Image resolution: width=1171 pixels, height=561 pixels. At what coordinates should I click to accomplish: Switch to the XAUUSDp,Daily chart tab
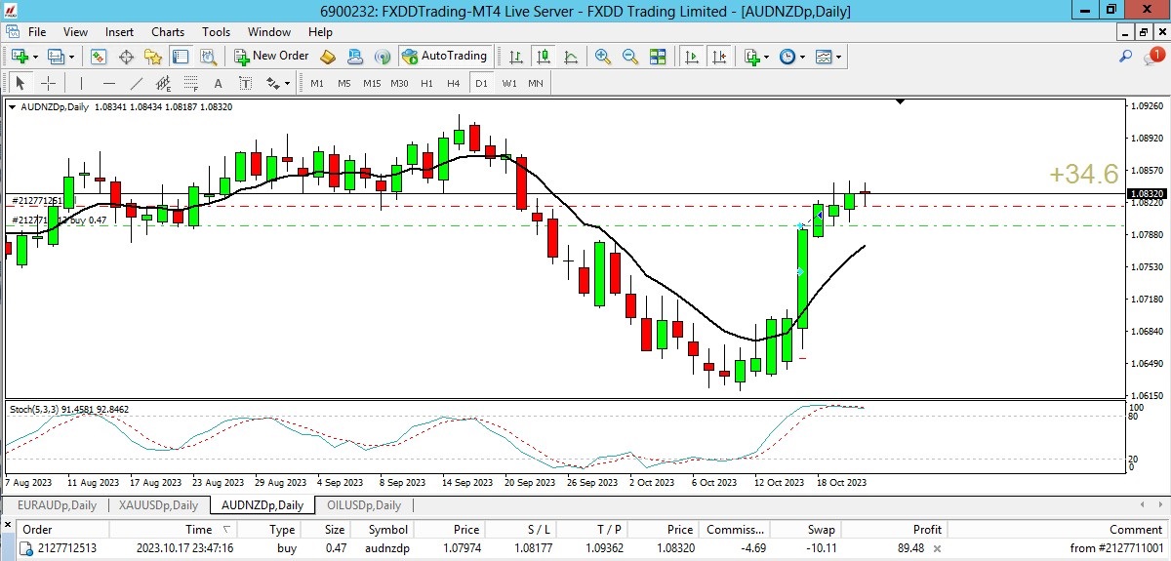click(x=158, y=505)
